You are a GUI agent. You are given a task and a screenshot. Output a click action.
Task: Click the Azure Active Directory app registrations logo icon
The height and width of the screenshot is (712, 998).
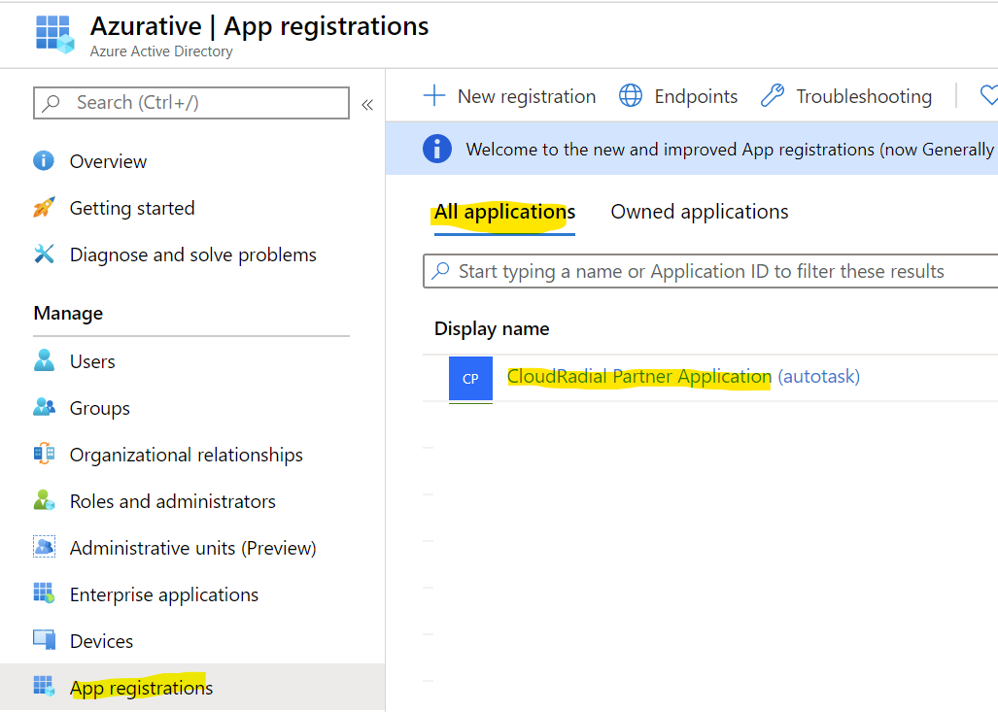54,34
